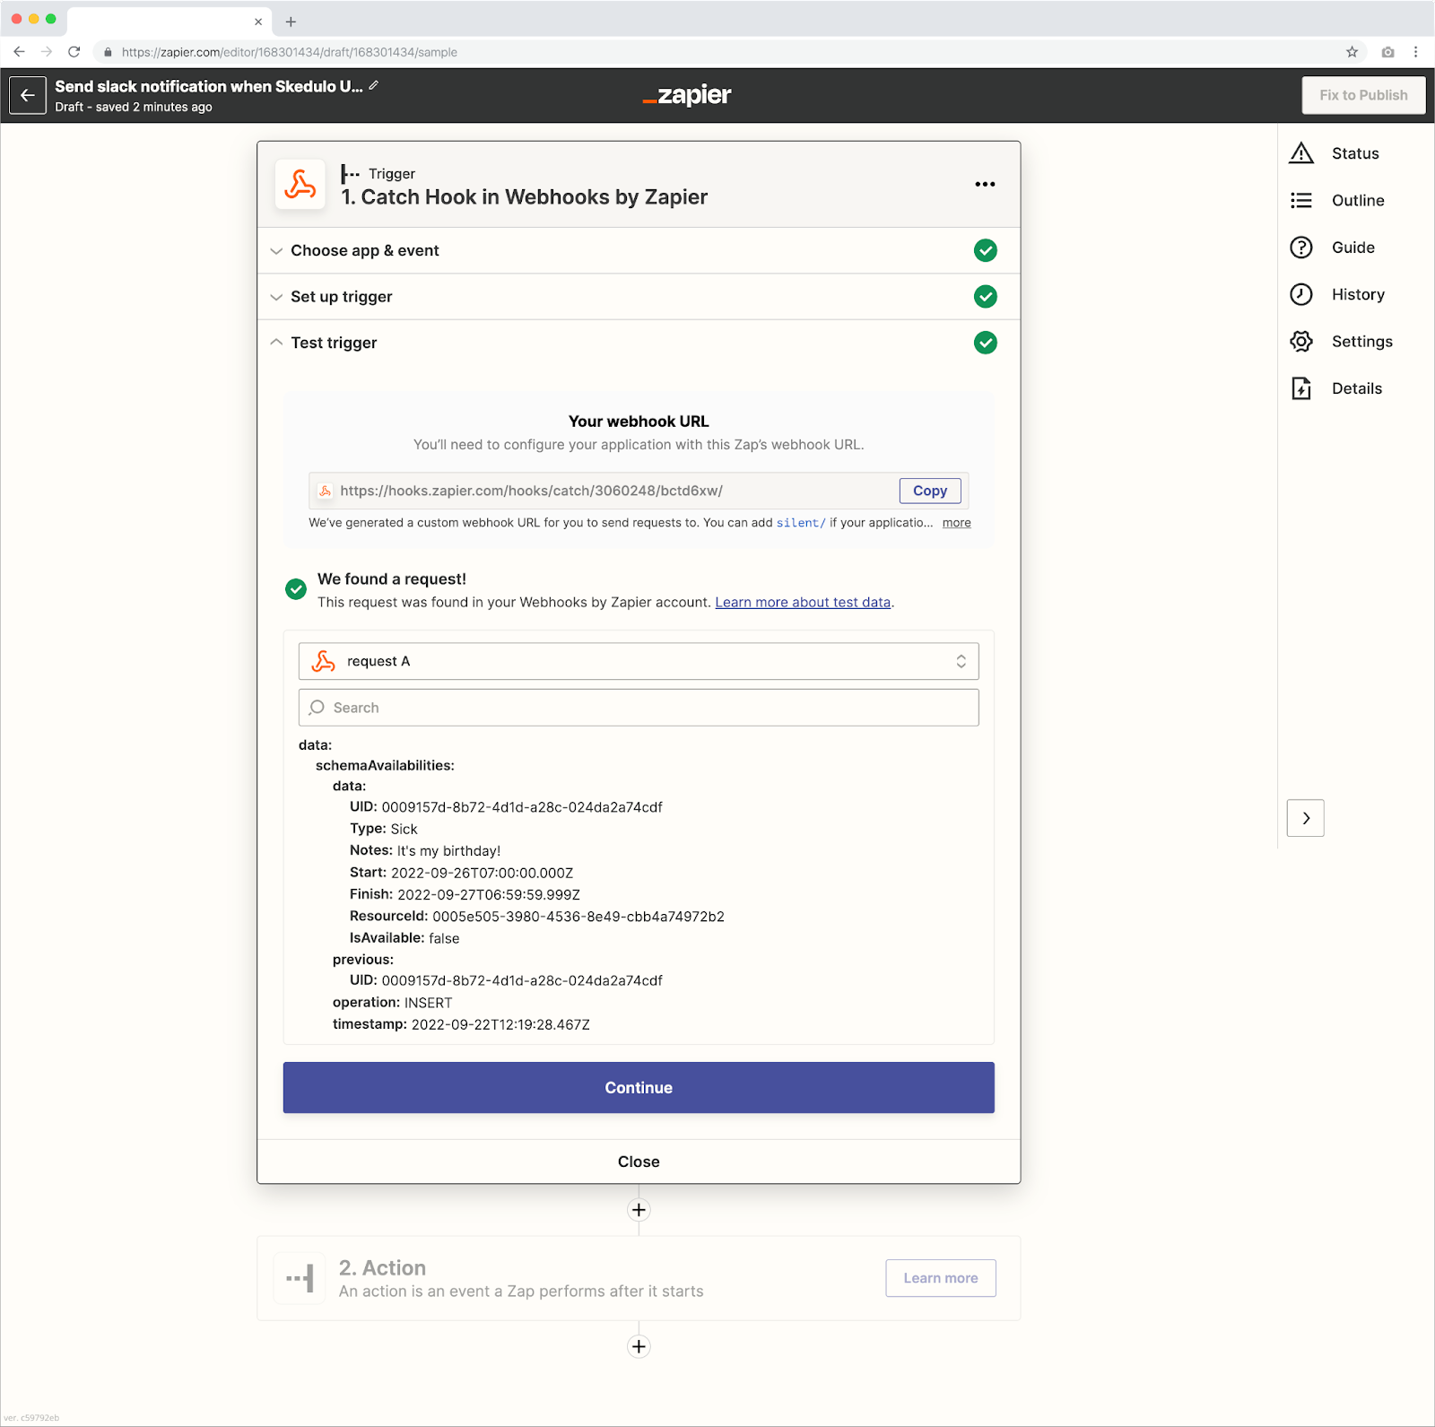
Task: Click the Outline list icon
Action: pos(1301,200)
